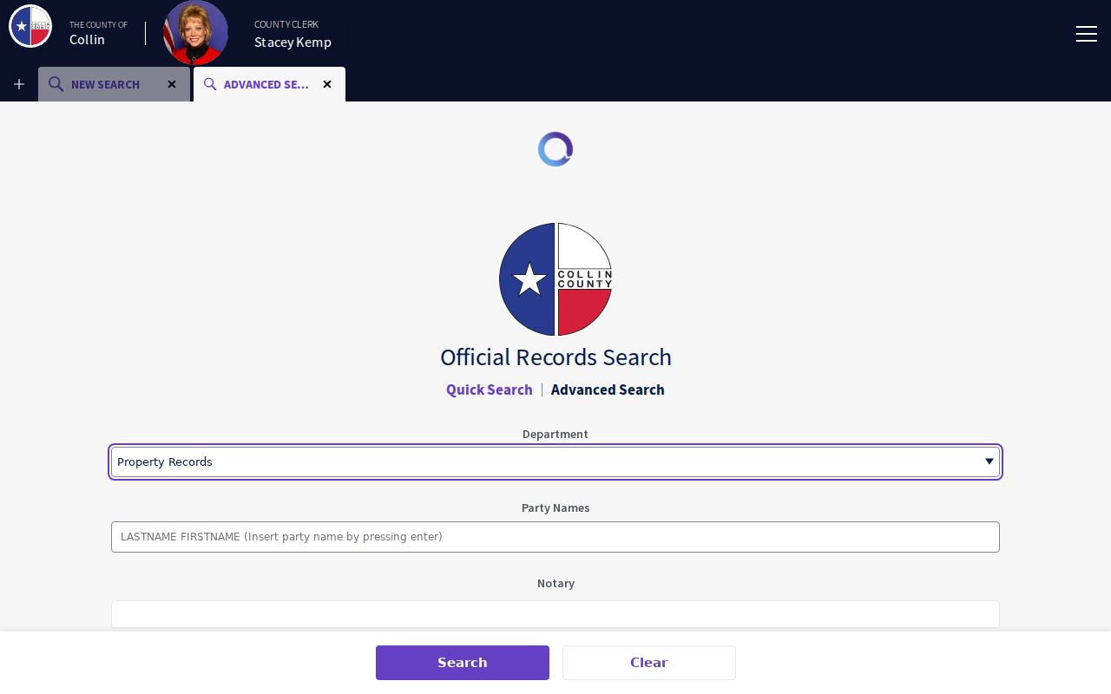The height and width of the screenshot is (694, 1111).
Task: Click the large Collin County logo
Action: click(x=555, y=279)
